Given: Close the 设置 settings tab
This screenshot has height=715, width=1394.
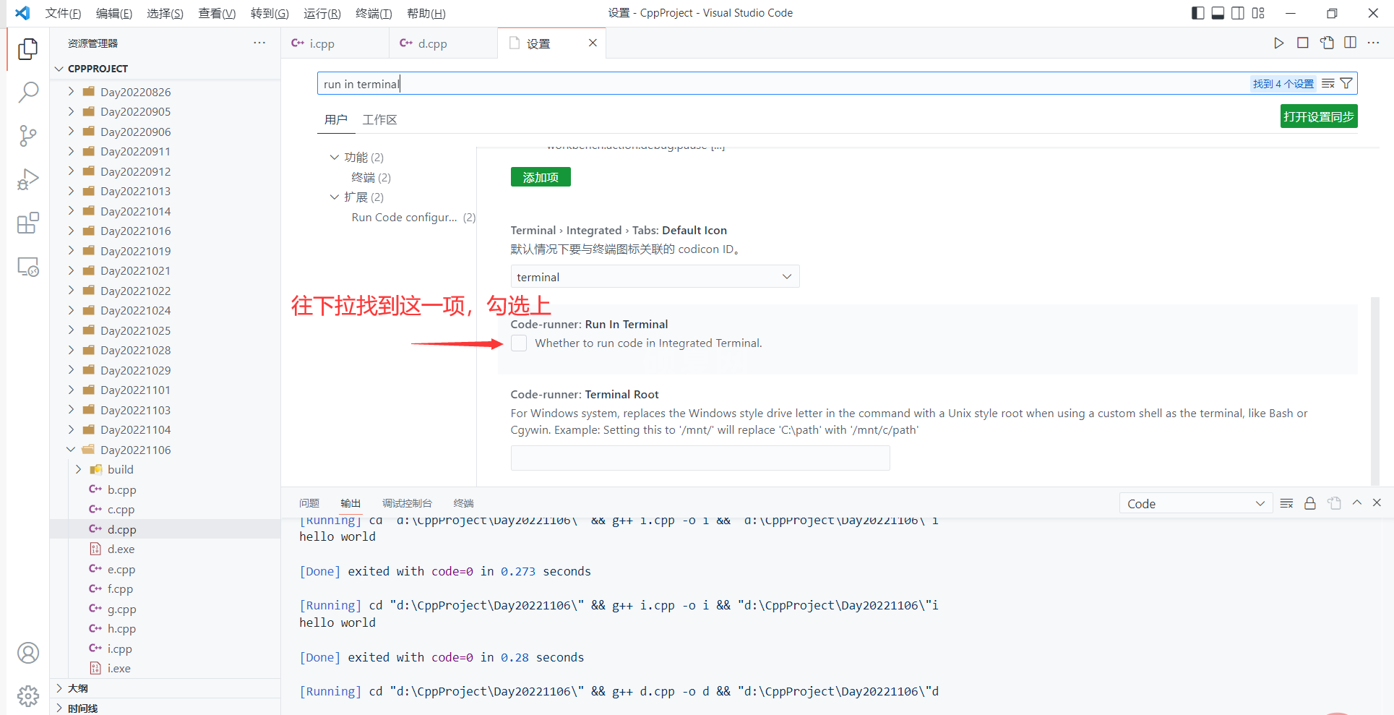Looking at the screenshot, I should pyautogui.click(x=593, y=43).
